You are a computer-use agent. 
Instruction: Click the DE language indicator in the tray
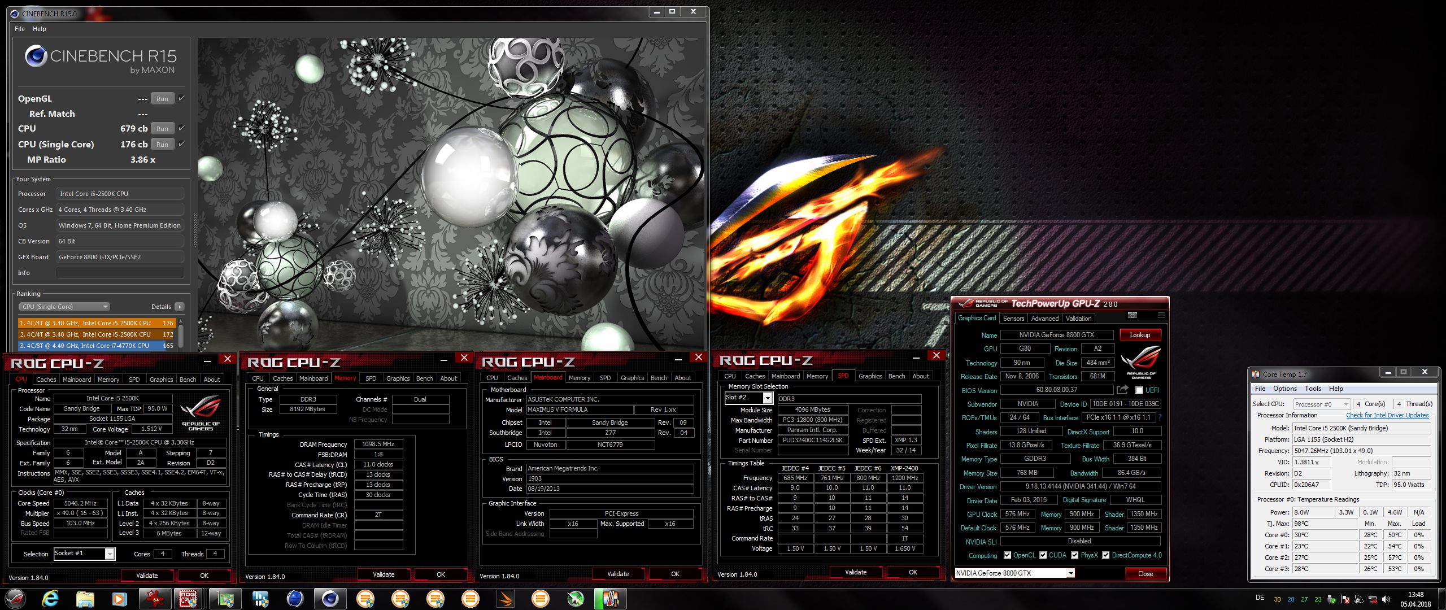pyautogui.click(x=1260, y=598)
